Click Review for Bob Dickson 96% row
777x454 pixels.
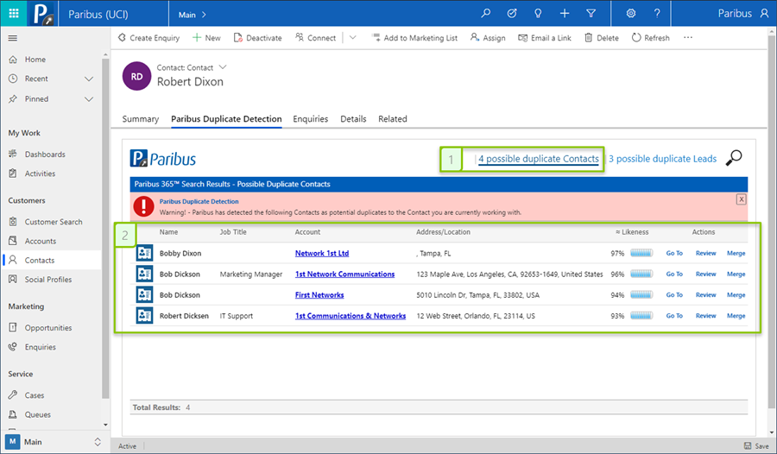pyautogui.click(x=705, y=274)
